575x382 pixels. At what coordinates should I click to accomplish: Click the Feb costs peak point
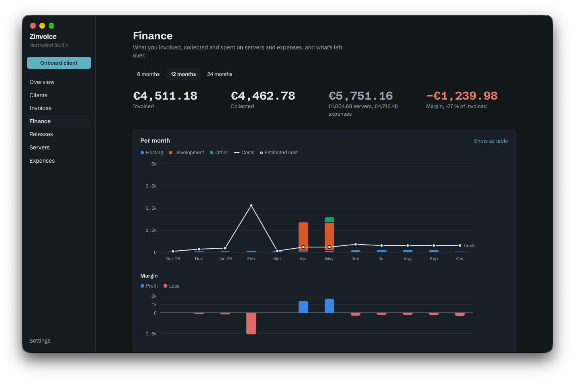[x=251, y=206]
